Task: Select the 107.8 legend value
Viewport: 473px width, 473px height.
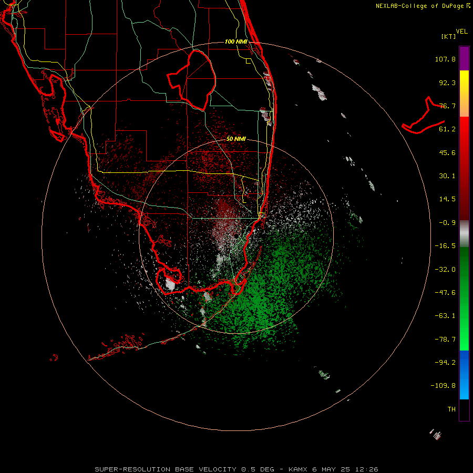Action: (x=445, y=59)
